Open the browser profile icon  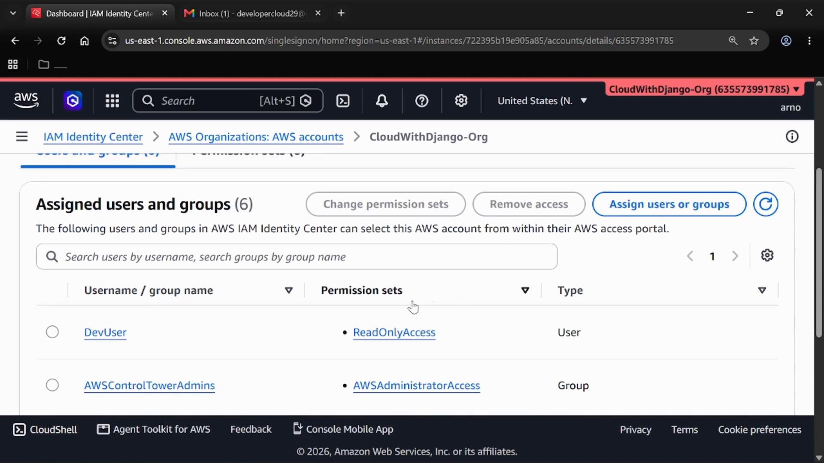coord(786,41)
